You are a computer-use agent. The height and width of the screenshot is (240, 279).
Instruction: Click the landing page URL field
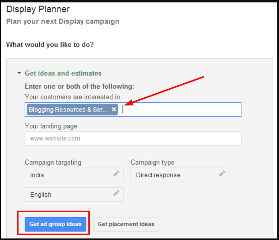tap(133, 139)
